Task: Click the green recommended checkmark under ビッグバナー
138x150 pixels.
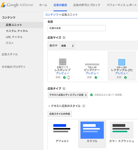Action: coord(96,77)
